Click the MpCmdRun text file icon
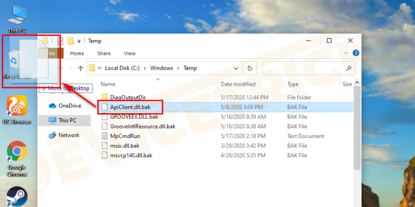The image size is (415, 207). (x=105, y=136)
